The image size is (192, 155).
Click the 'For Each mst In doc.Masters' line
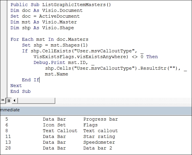[x=49, y=39]
